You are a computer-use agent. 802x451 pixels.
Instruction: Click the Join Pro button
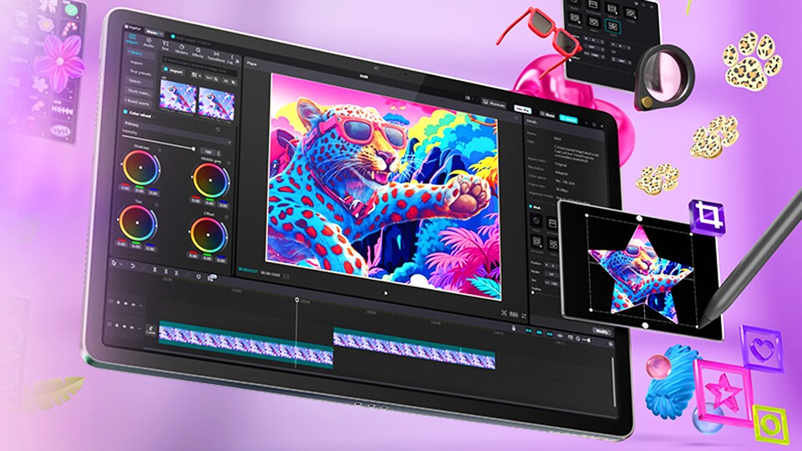coord(522,109)
